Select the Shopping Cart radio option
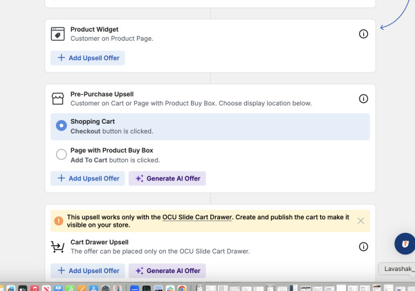 point(61,125)
